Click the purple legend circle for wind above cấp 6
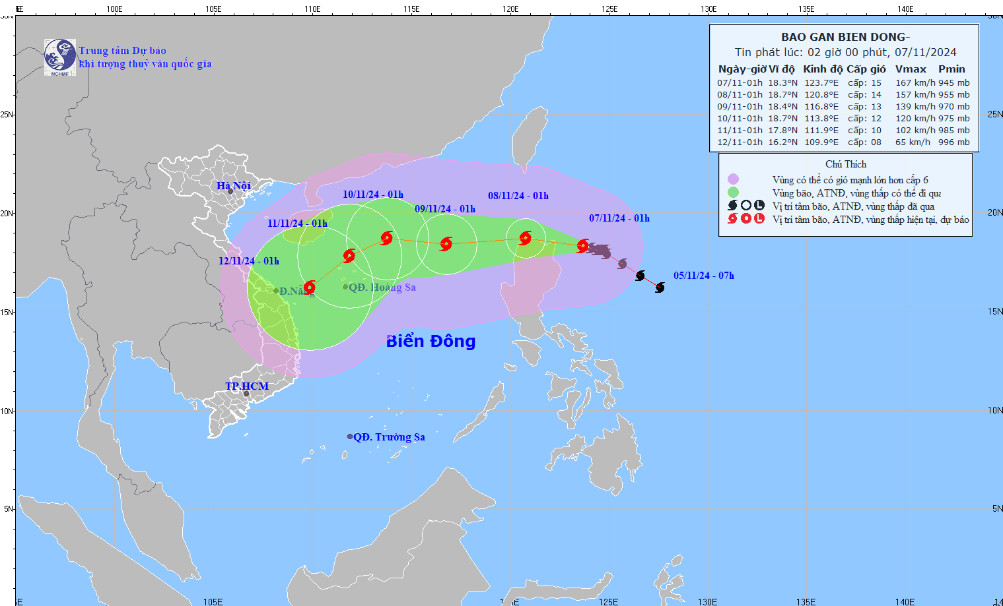This screenshot has height=606, width=1003. (x=733, y=179)
